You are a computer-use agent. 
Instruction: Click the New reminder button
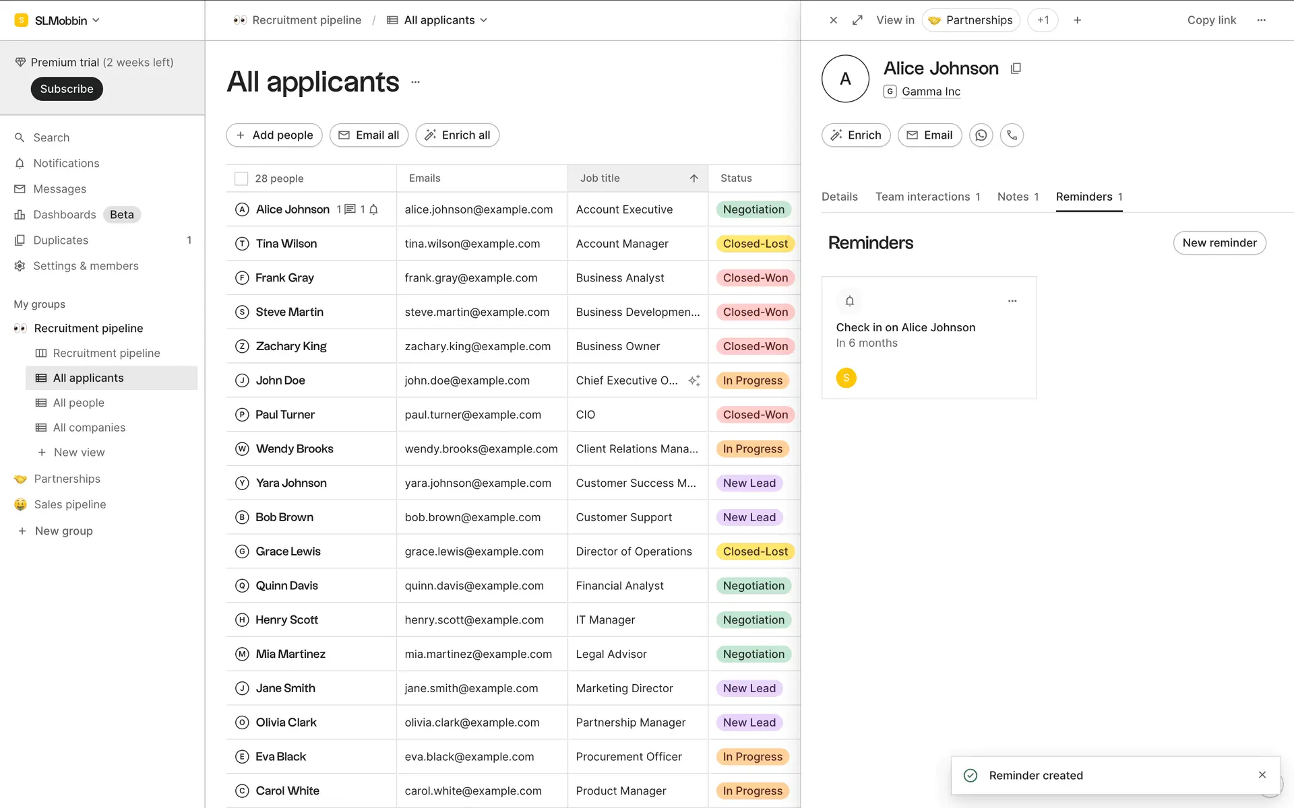(1219, 243)
